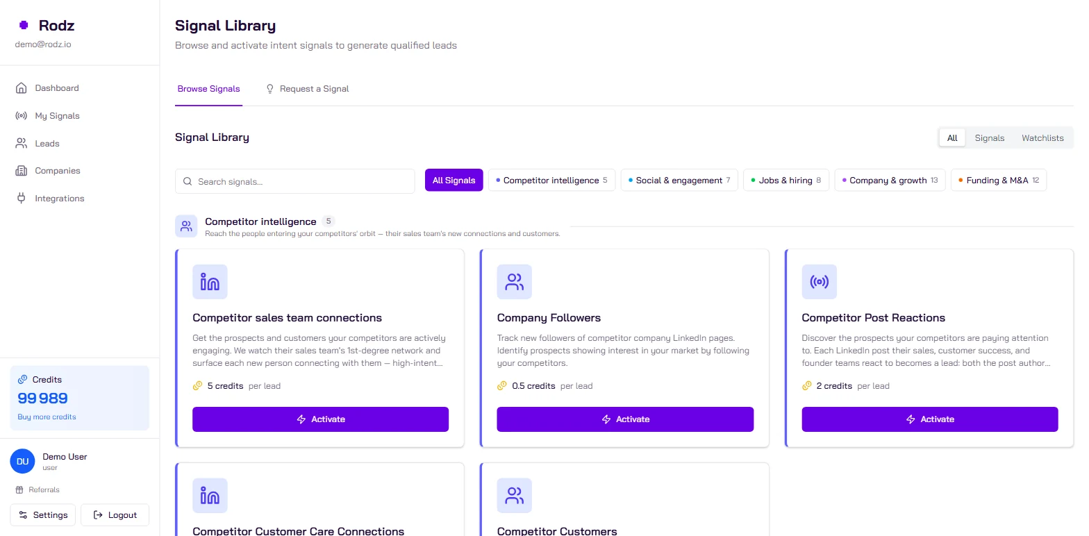Switch view to Watchlists
1089x536 pixels.
tap(1042, 138)
